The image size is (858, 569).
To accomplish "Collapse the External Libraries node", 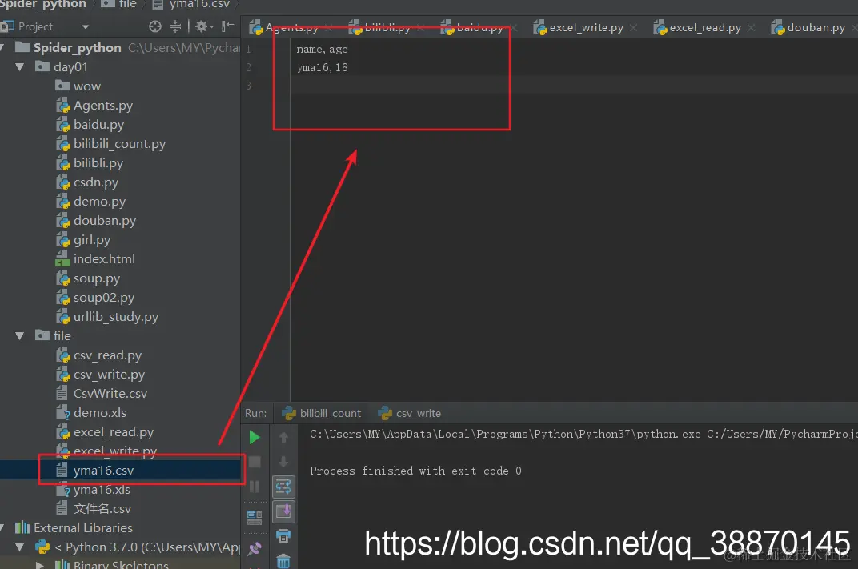I will point(2,528).
